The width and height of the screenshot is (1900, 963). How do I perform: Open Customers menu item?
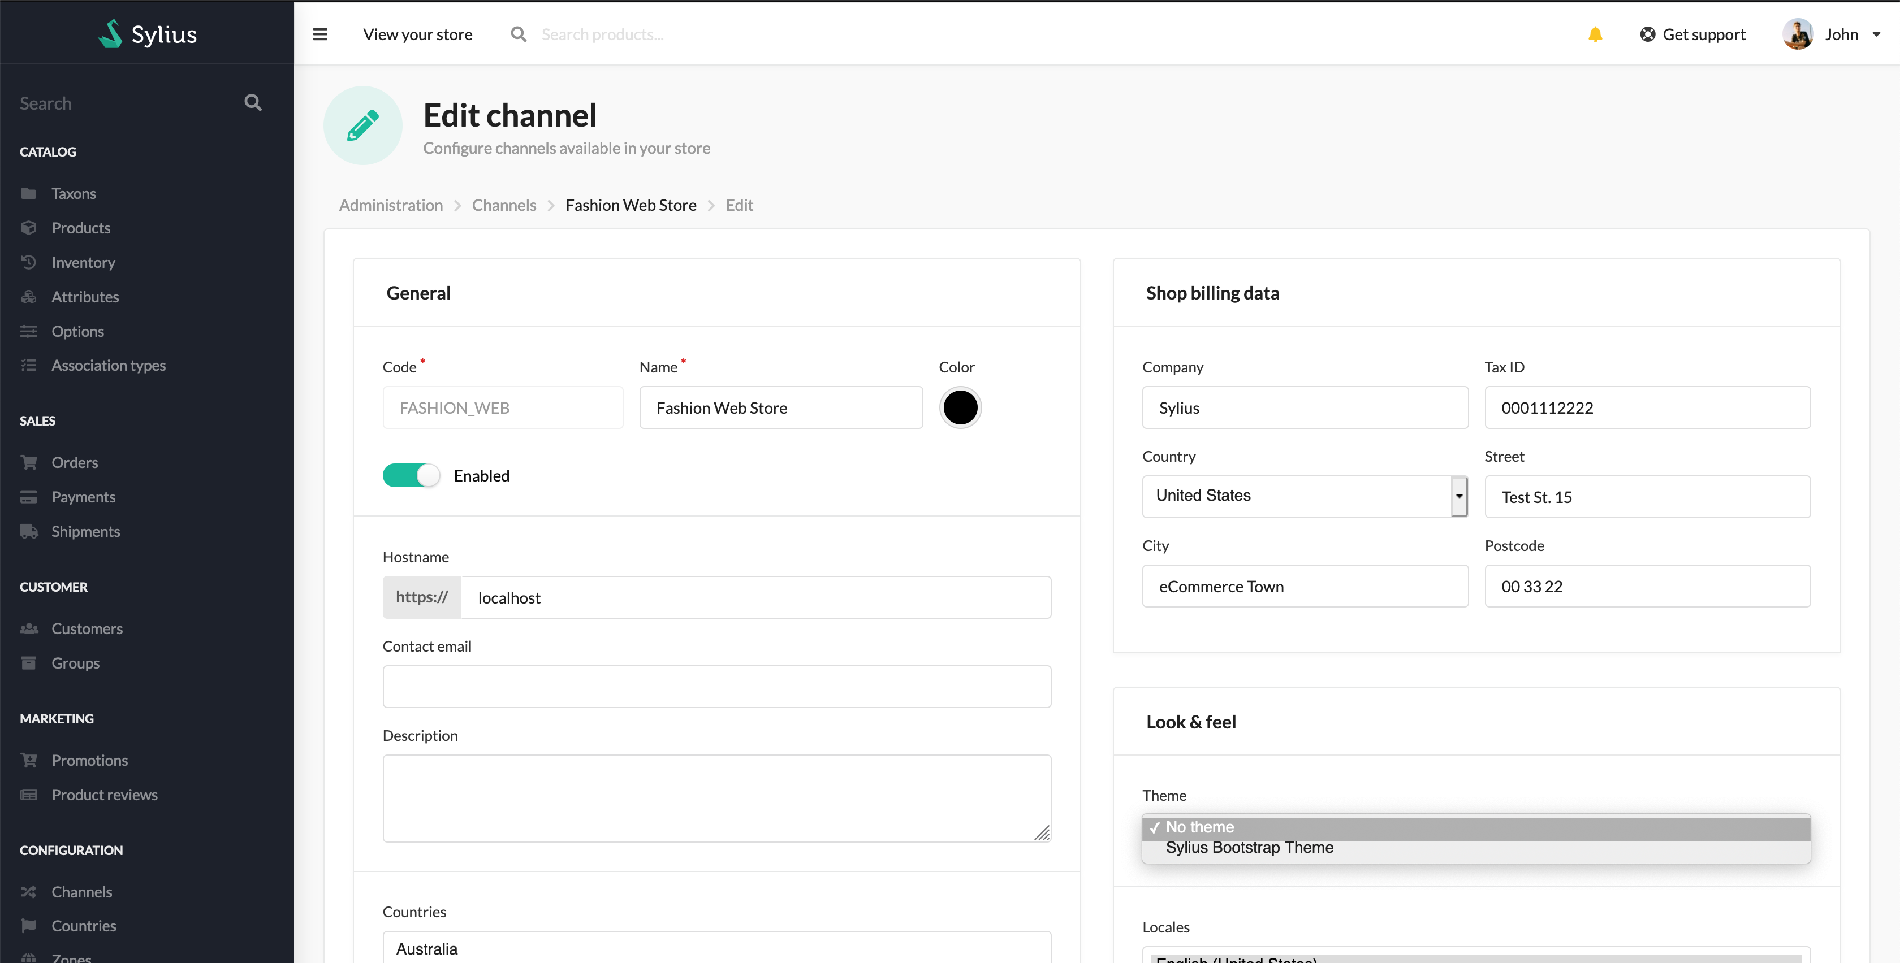click(87, 628)
